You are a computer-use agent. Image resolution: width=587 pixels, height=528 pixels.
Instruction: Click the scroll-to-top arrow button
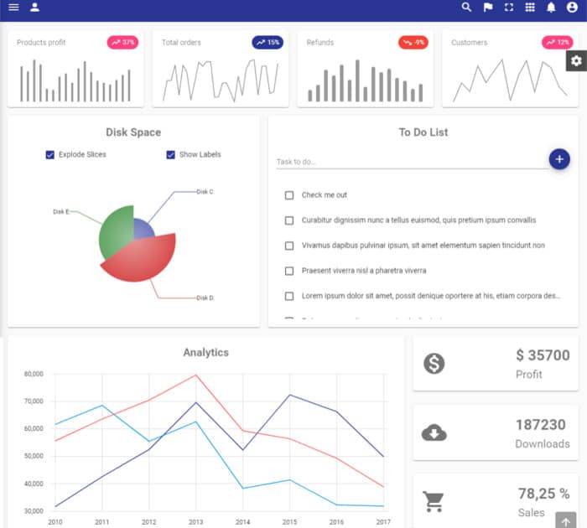tap(566, 520)
